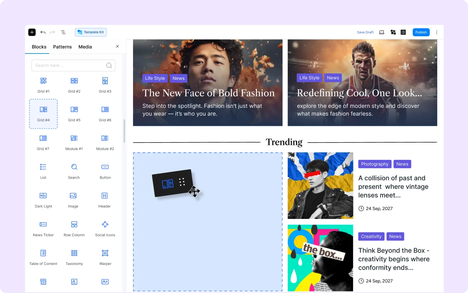468x293 pixels.
Task: Switch to the Media tab
Action: click(x=85, y=47)
